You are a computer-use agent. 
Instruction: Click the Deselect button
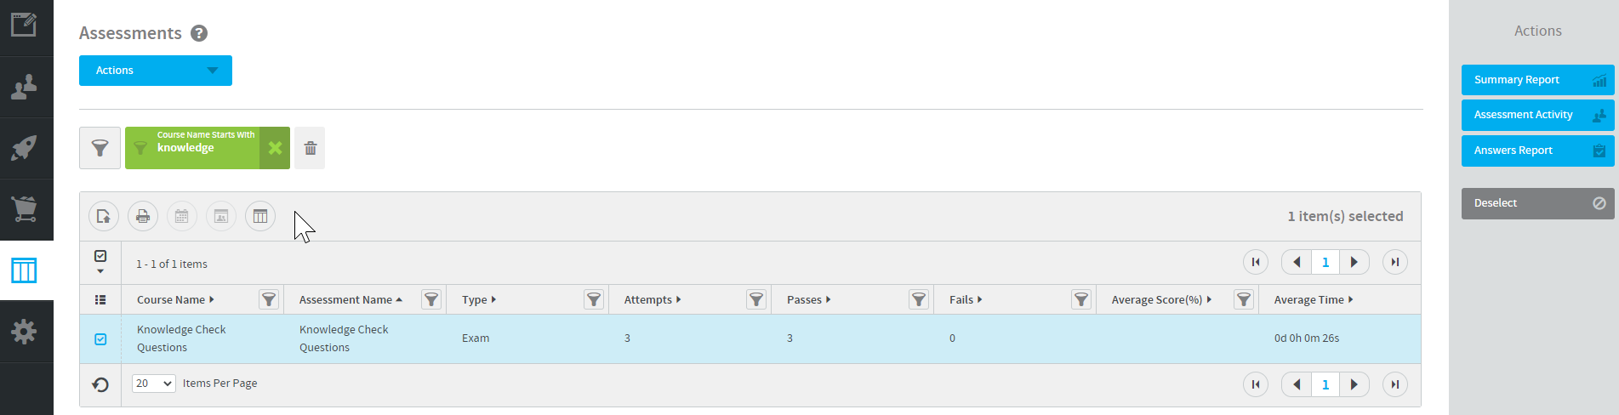[1537, 203]
